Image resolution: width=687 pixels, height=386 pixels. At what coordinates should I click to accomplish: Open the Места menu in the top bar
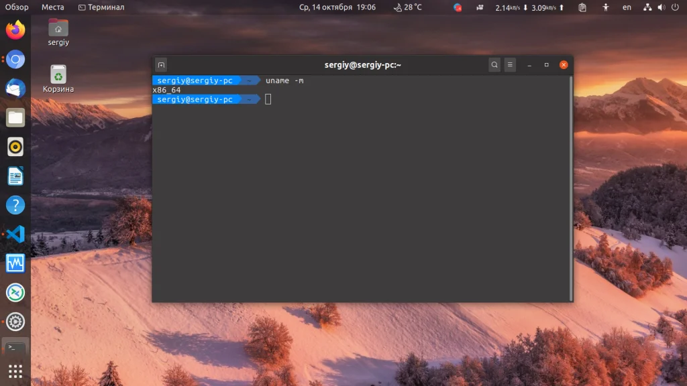[54, 7]
